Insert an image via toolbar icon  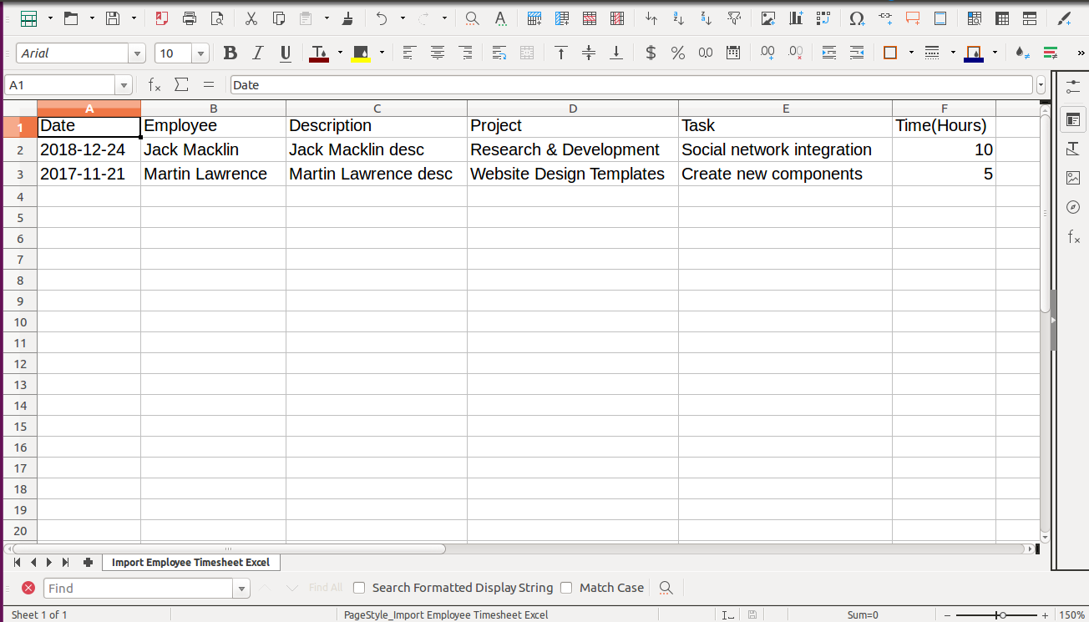(x=768, y=18)
